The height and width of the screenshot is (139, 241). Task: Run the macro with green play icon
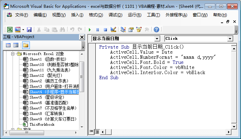[90, 30]
